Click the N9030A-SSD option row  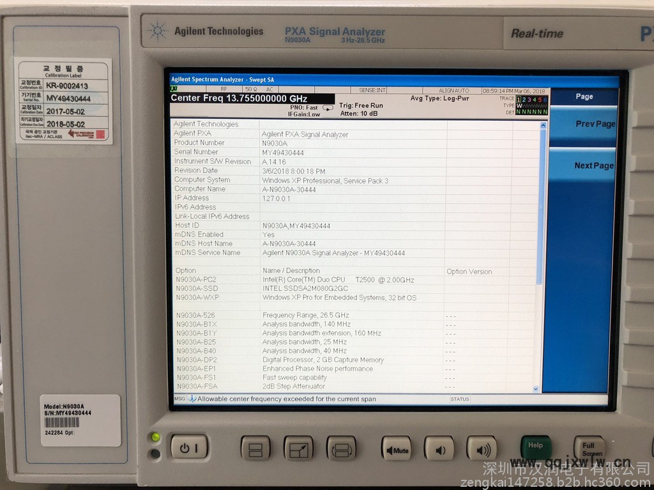[x=354, y=288]
